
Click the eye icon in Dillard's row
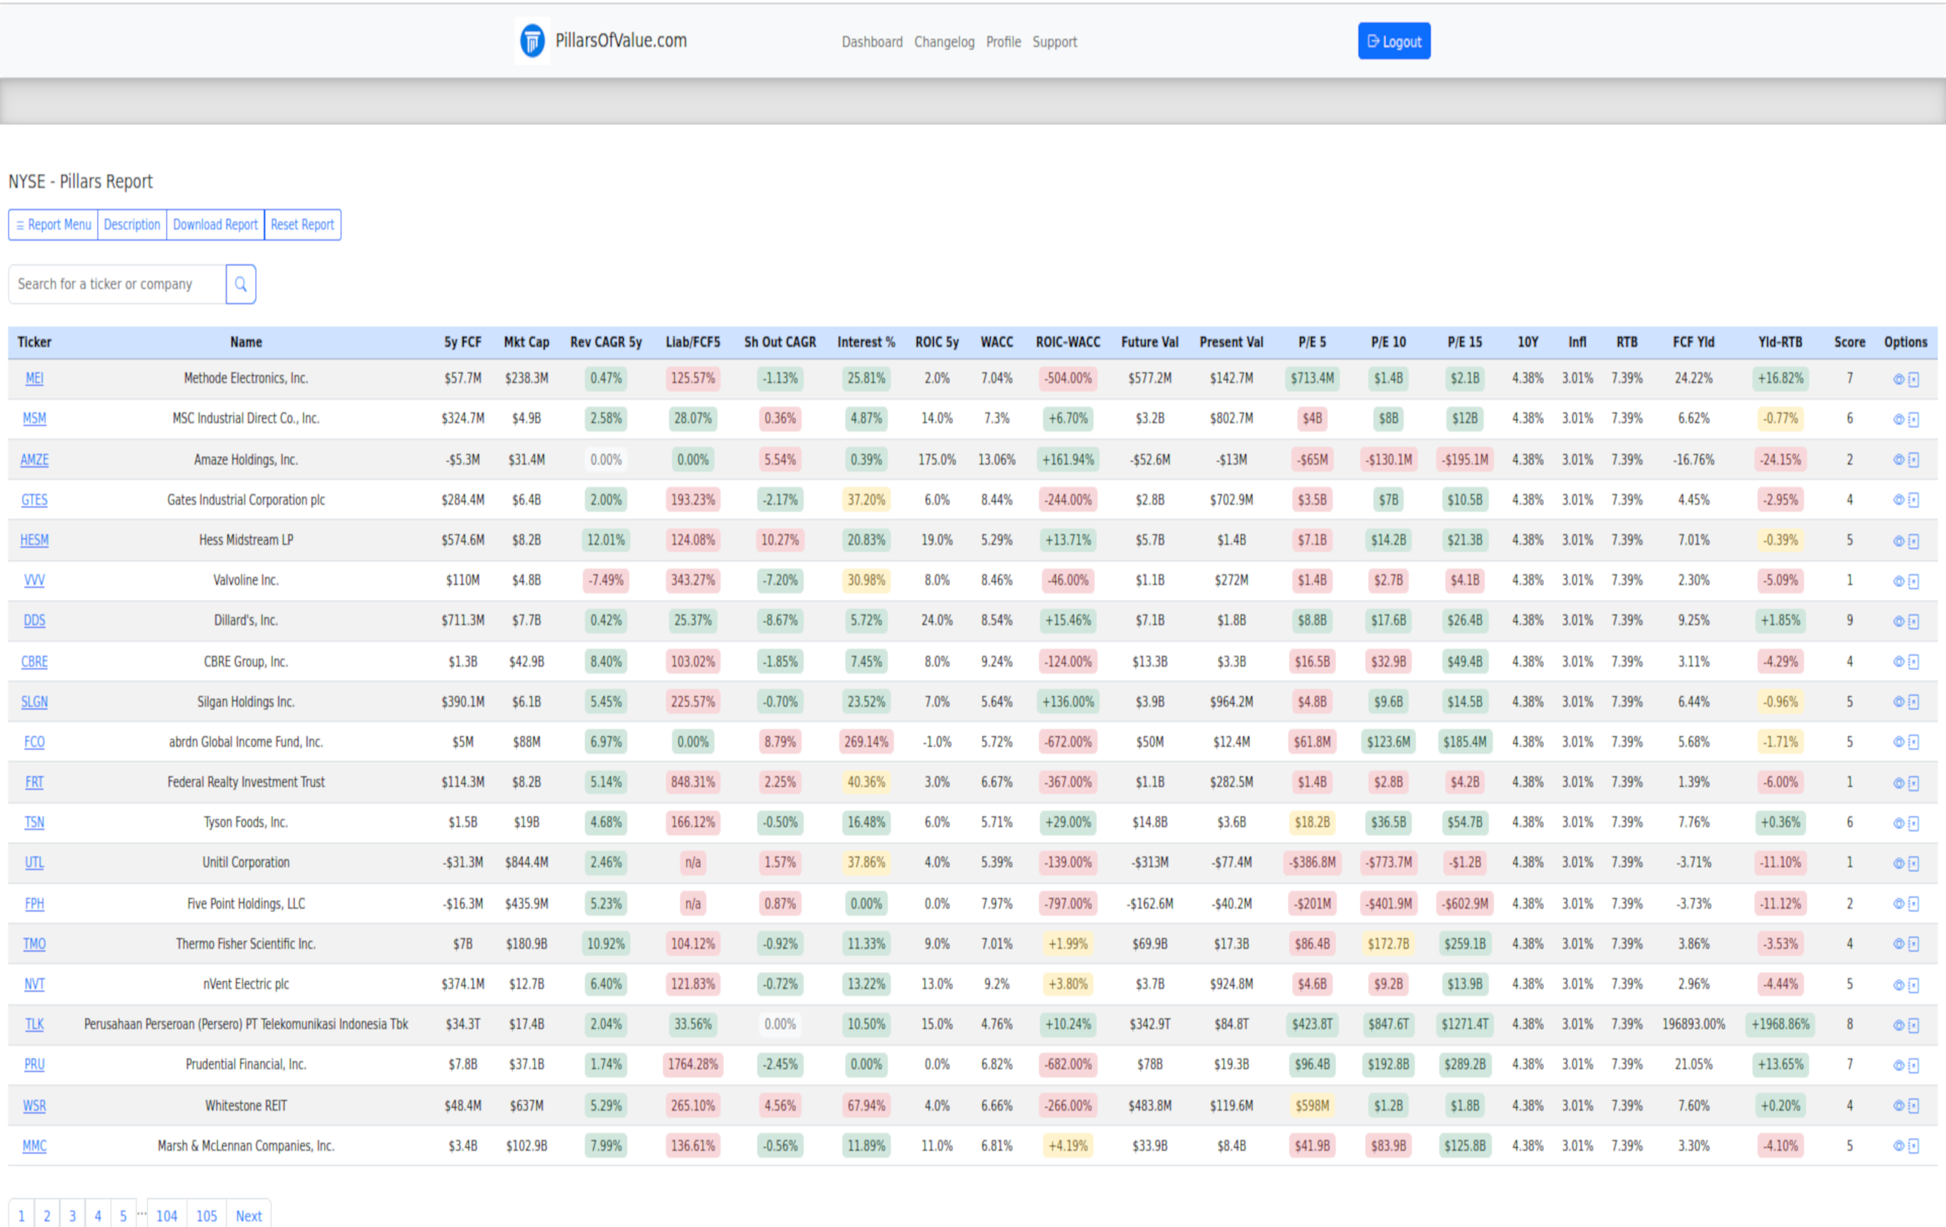[1898, 621]
